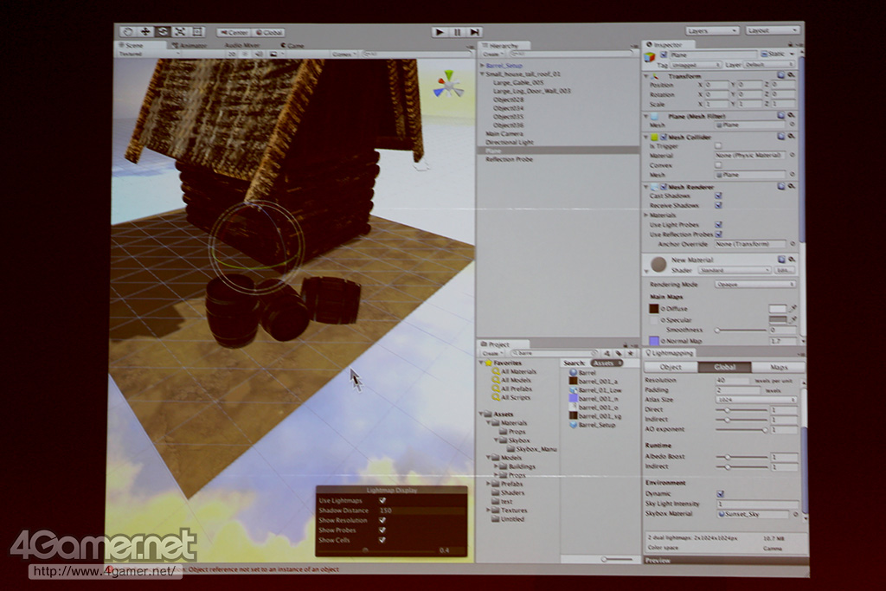This screenshot has width=886, height=591.
Task: Toggle the Plane object active checkbox
Action: click(664, 55)
